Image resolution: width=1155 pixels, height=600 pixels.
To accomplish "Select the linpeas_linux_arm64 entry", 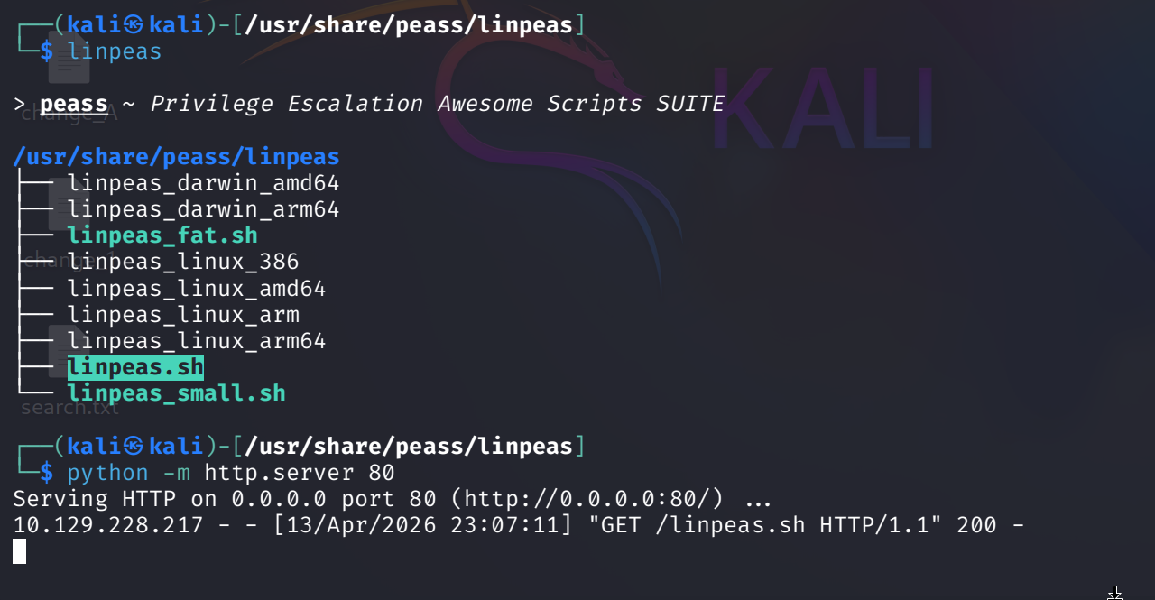I will pos(197,341).
